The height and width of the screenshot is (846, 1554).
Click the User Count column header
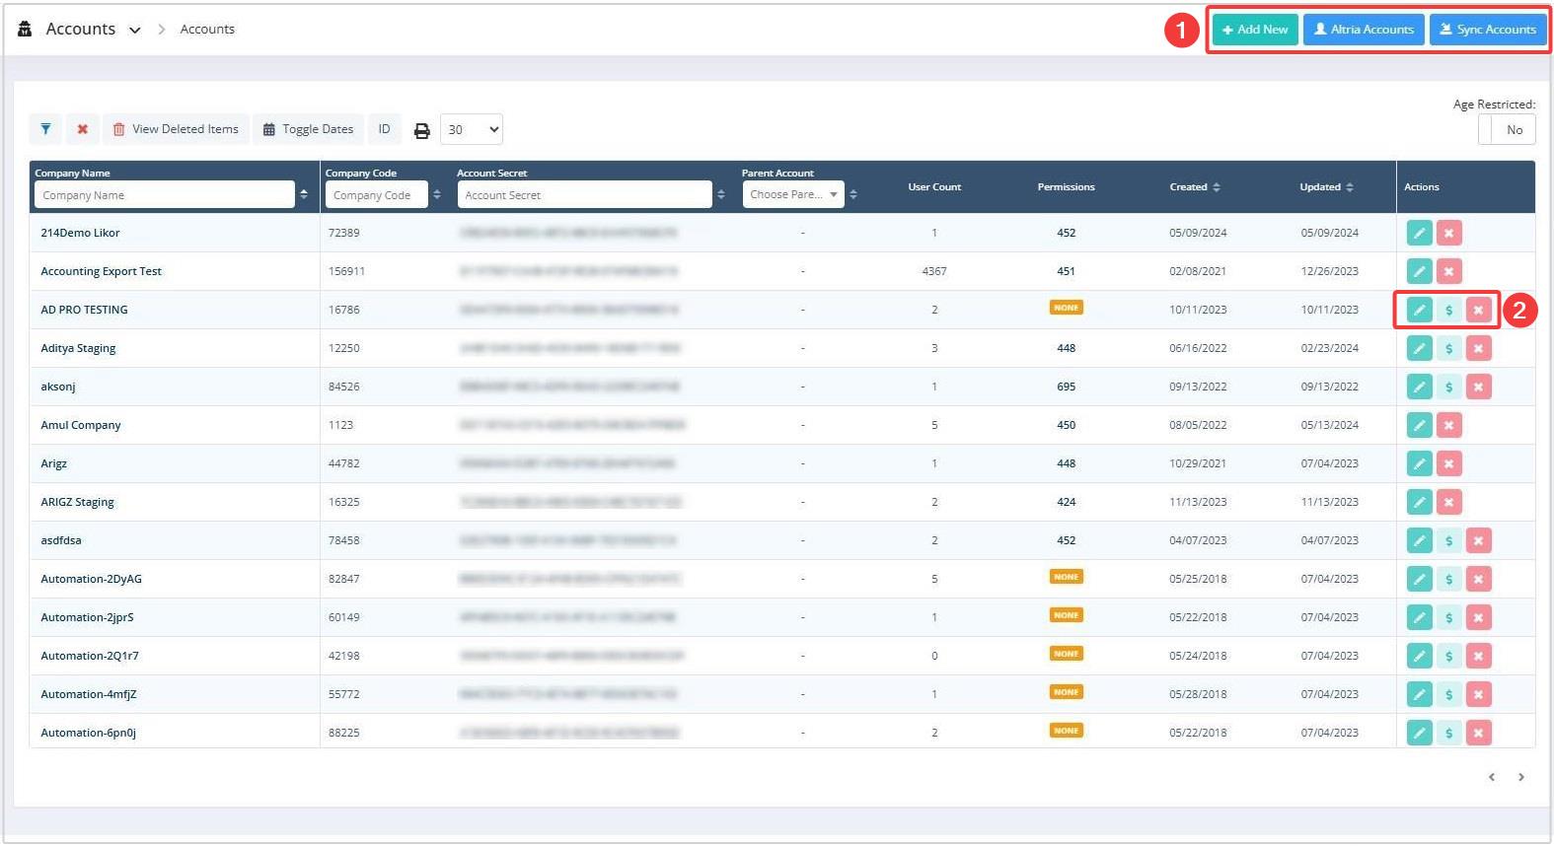(x=934, y=186)
